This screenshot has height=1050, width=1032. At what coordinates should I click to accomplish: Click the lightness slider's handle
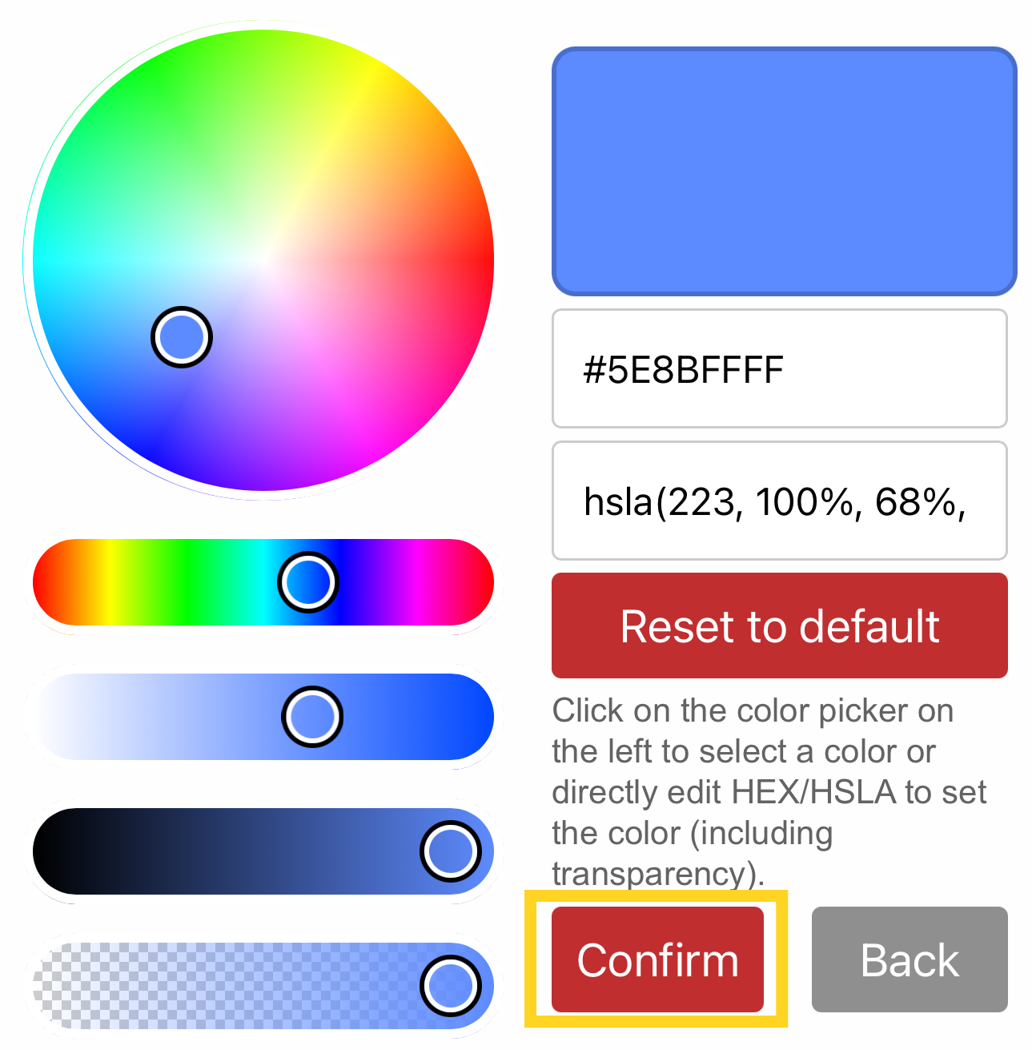point(451,851)
